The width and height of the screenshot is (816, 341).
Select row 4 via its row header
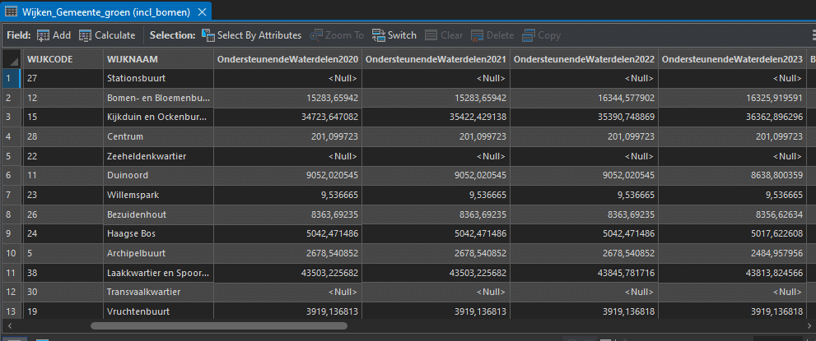[x=10, y=136]
